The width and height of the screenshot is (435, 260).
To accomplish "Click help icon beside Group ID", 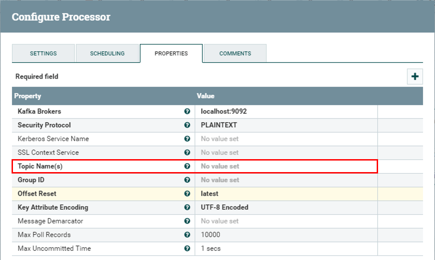I will (x=187, y=180).
